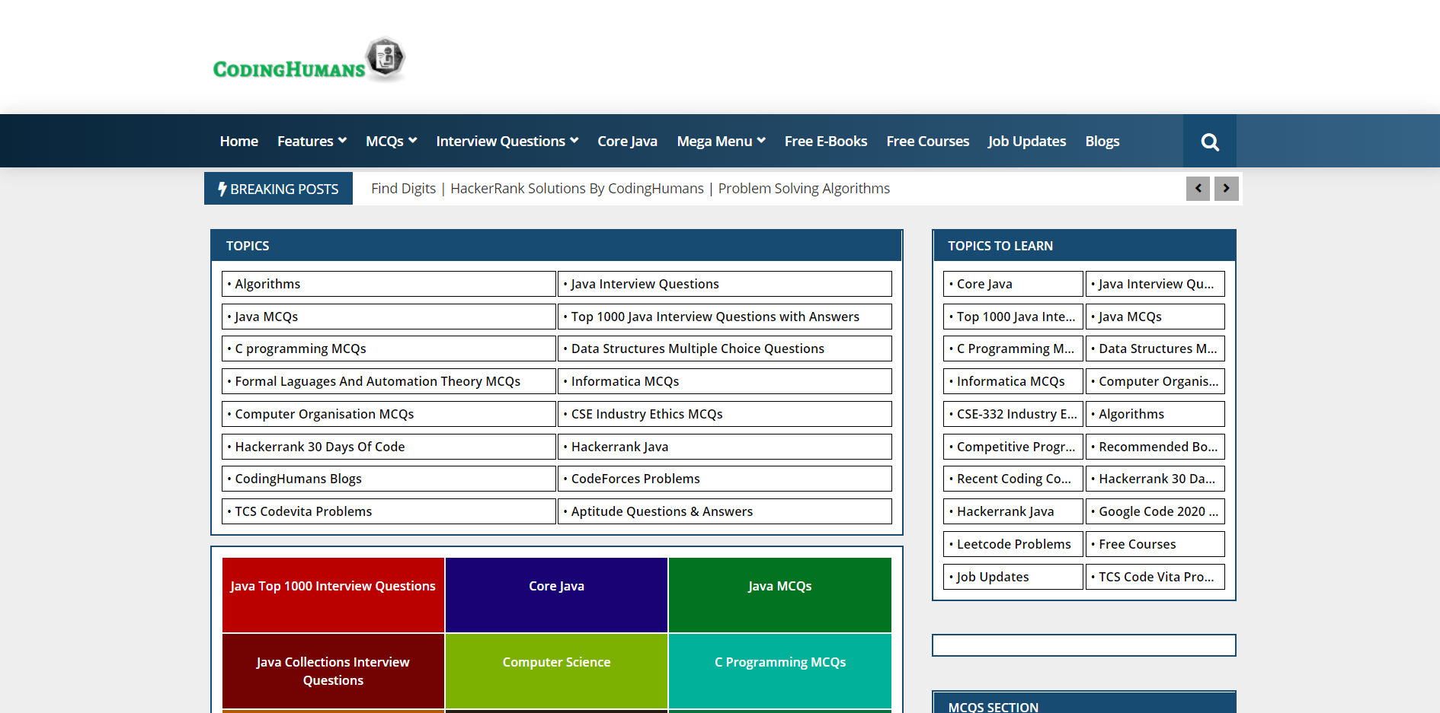Open the search magnifier icon

(x=1209, y=142)
